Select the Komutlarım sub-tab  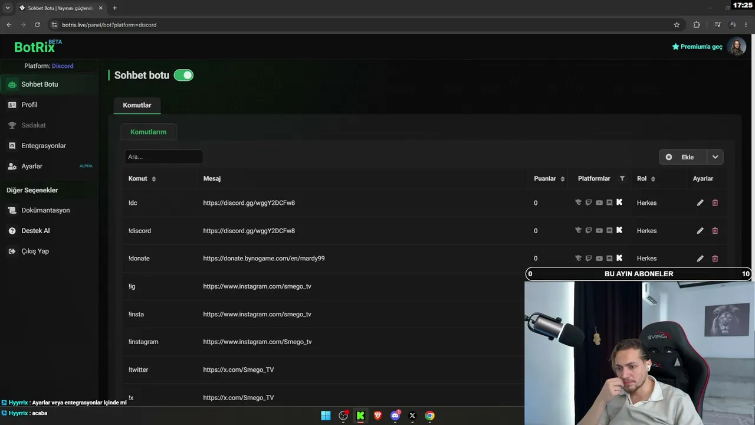[148, 132]
